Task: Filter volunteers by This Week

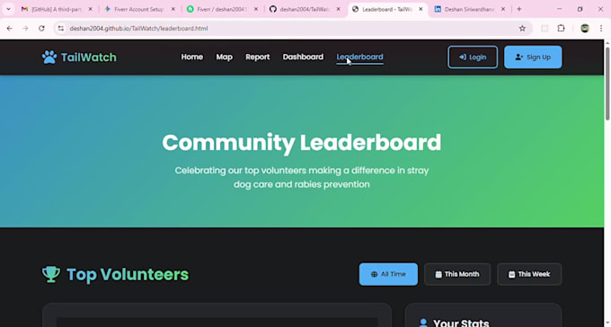Action: 529,274
